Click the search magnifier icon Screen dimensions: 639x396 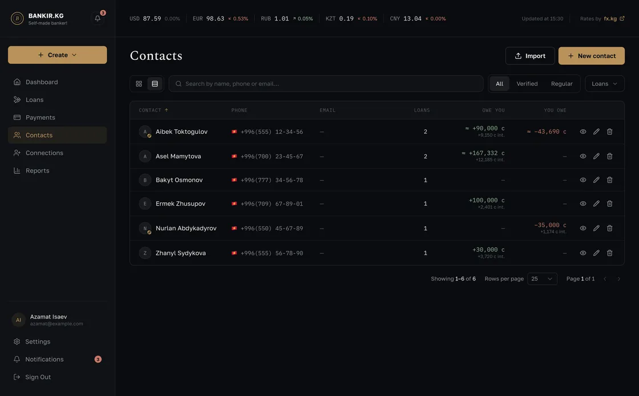[x=179, y=83]
